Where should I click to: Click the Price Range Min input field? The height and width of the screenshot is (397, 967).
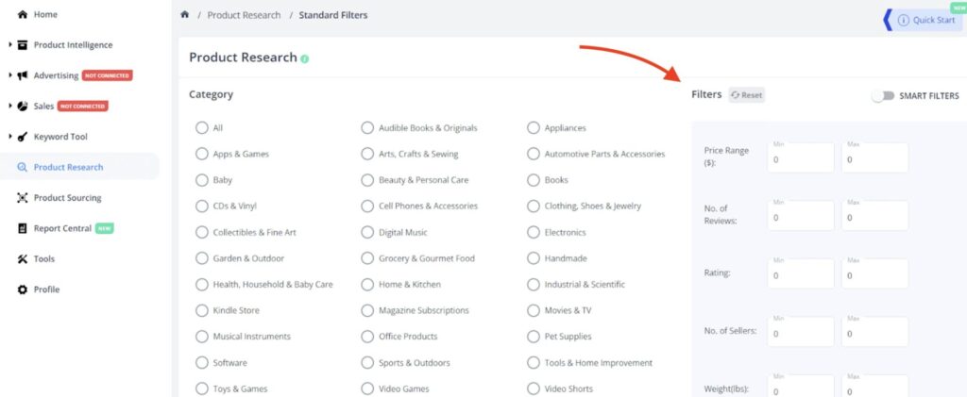(x=800, y=158)
